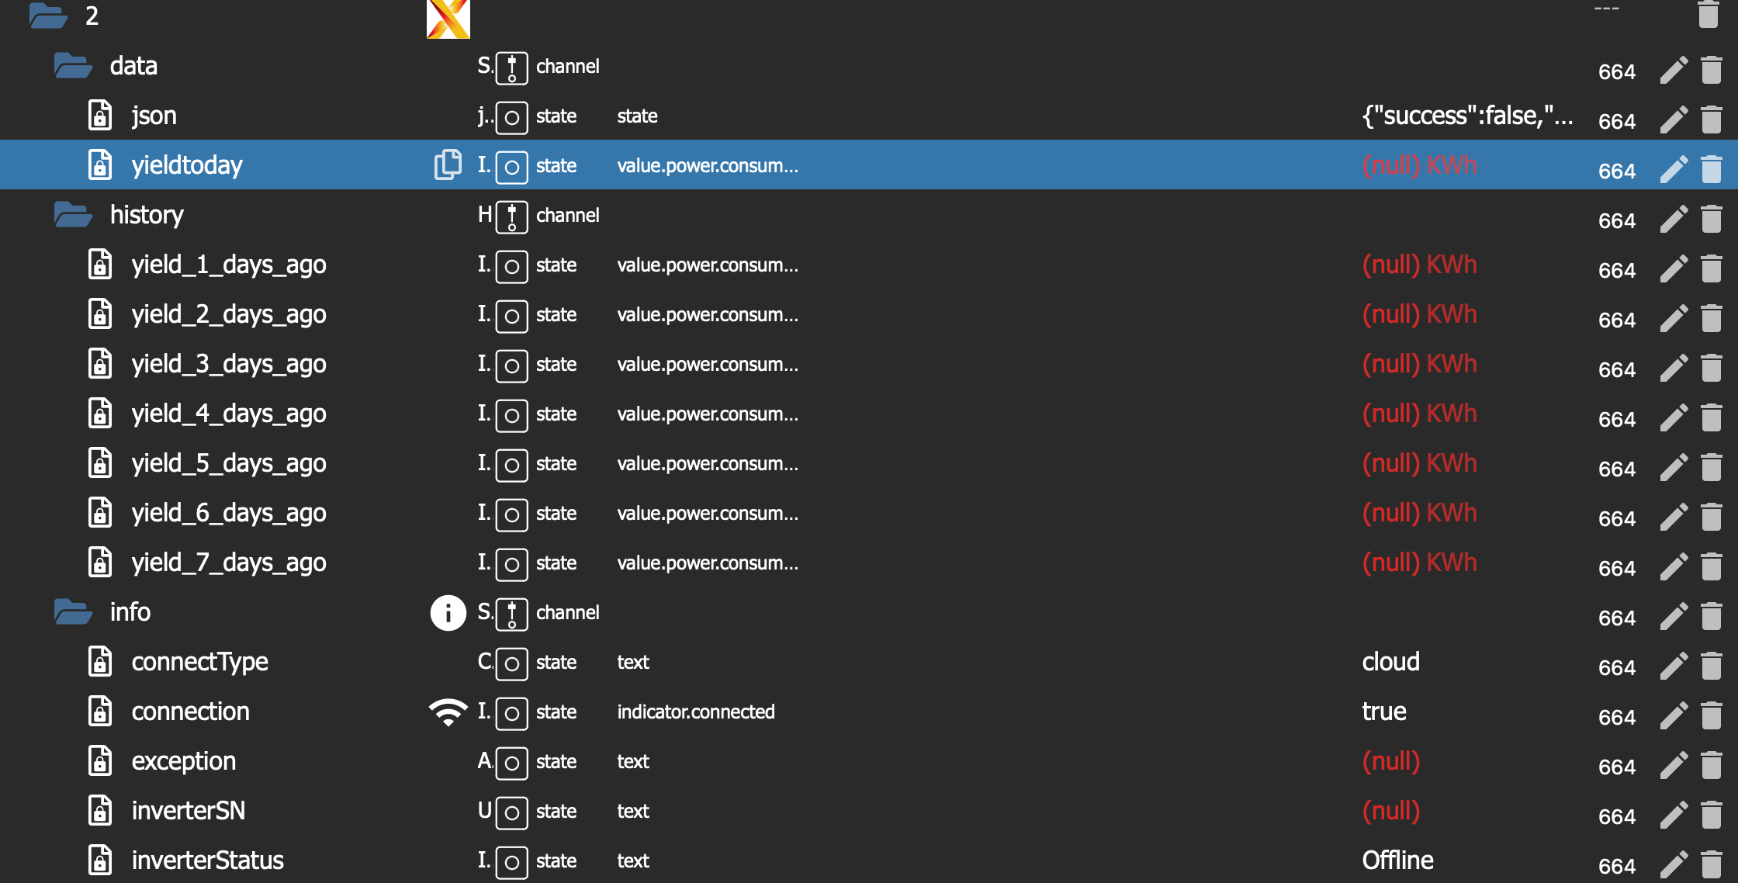This screenshot has width=1738, height=883.
Task: Select the yield_3_days_ago state row
Action: tap(229, 364)
